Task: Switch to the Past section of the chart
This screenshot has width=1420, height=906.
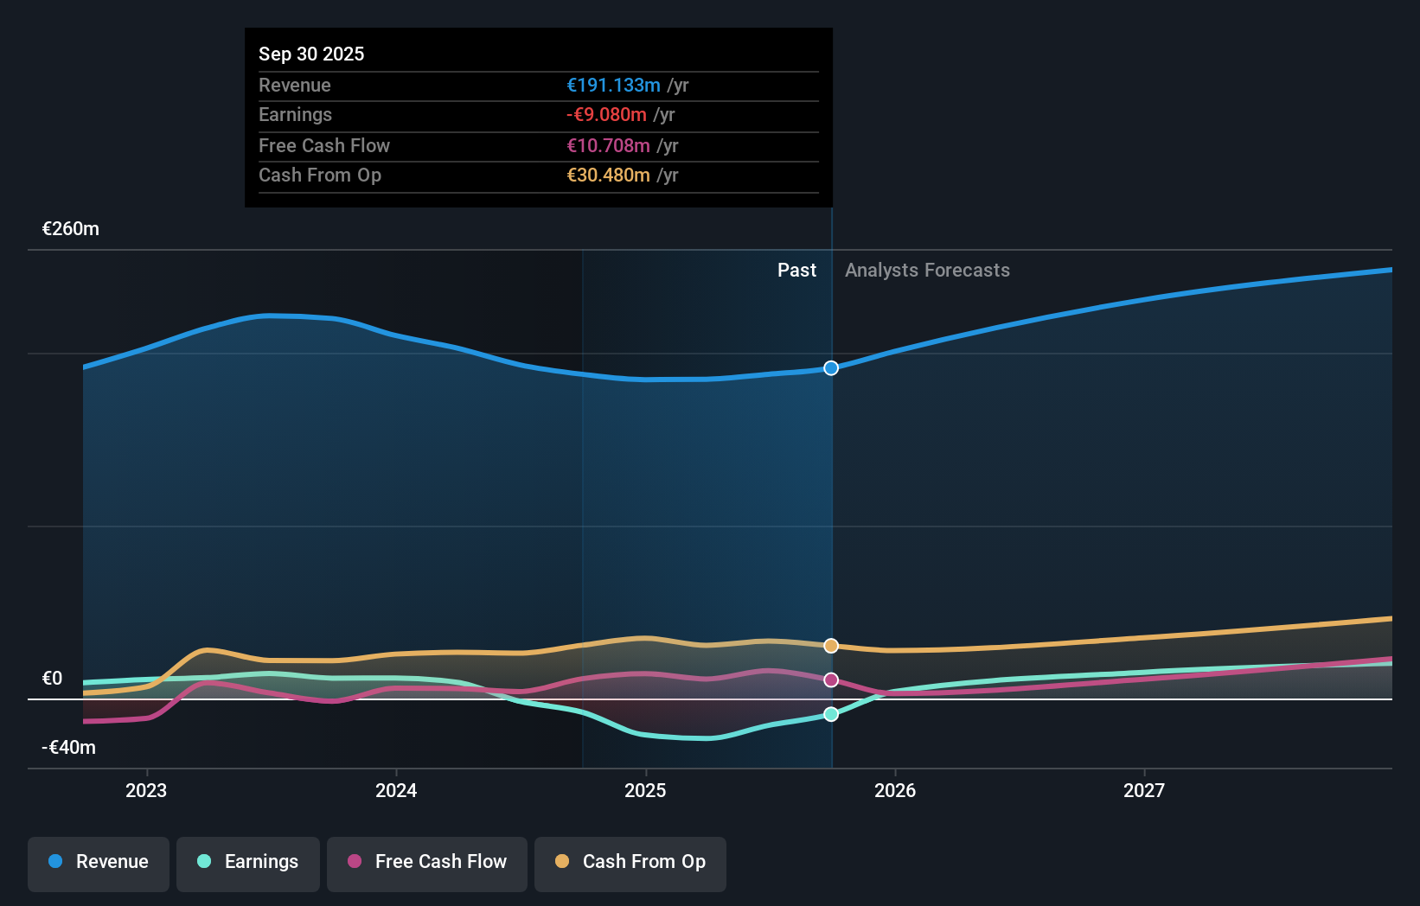Action: click(796, 270)
